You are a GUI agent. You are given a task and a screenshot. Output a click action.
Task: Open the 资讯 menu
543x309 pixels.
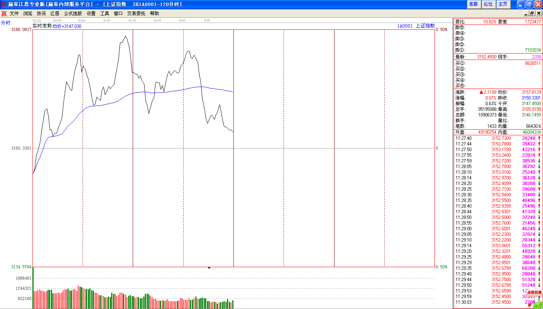[x=41, y=13]
